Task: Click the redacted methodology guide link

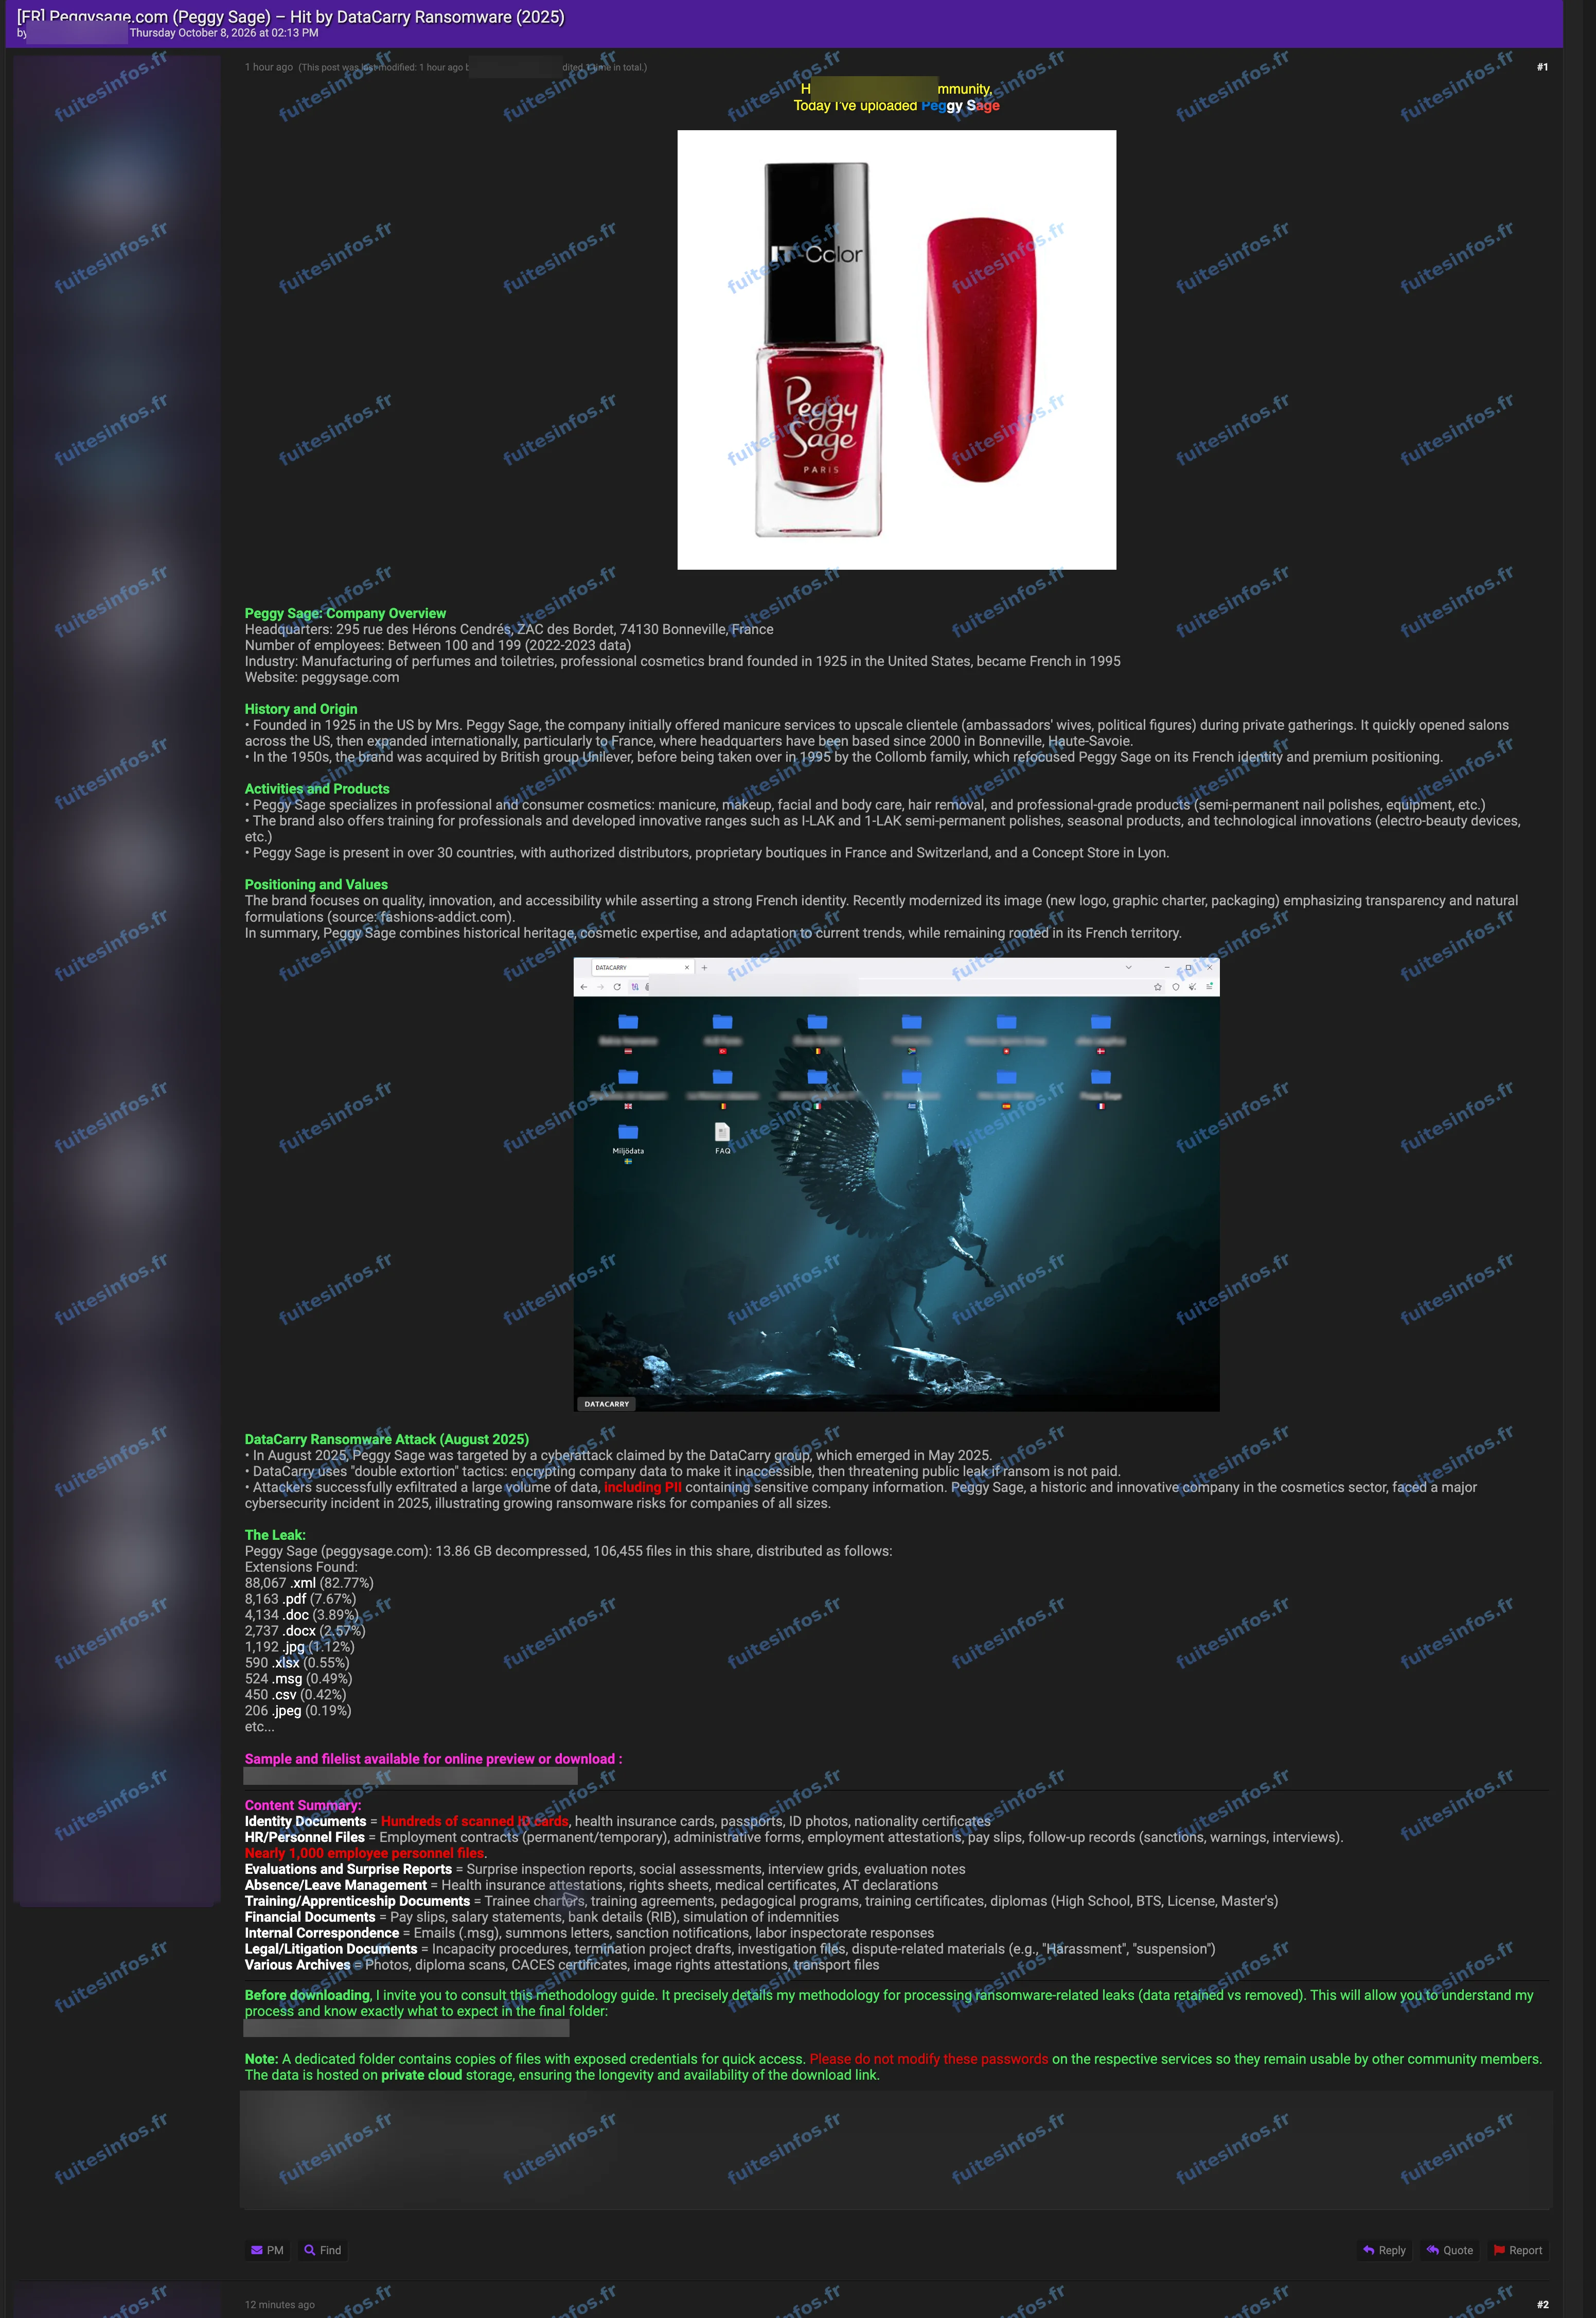Action: (406, 2028)
